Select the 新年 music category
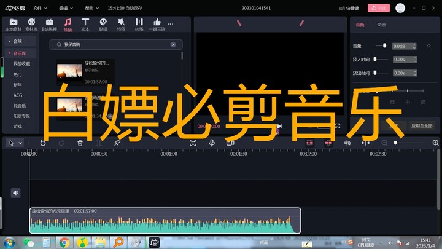The height and width of the screenshot is (249, 442). click(17, 85)
